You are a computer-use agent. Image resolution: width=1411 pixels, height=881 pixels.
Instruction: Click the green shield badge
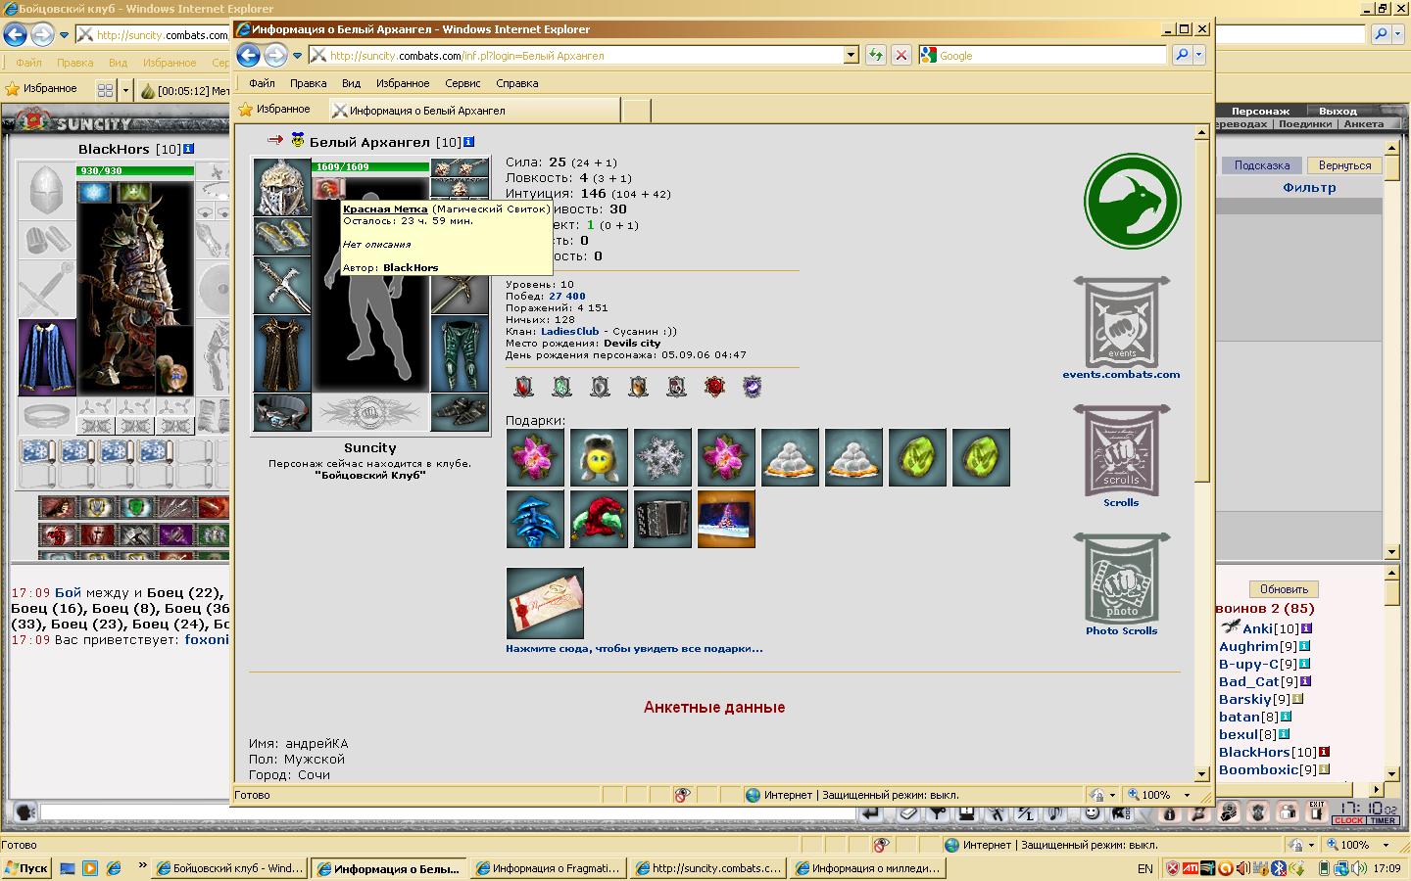tap(561, 387)
